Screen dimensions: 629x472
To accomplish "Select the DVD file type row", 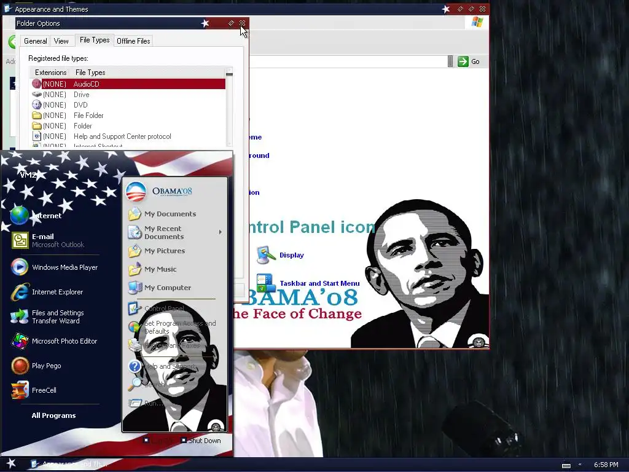I will 128,104.
